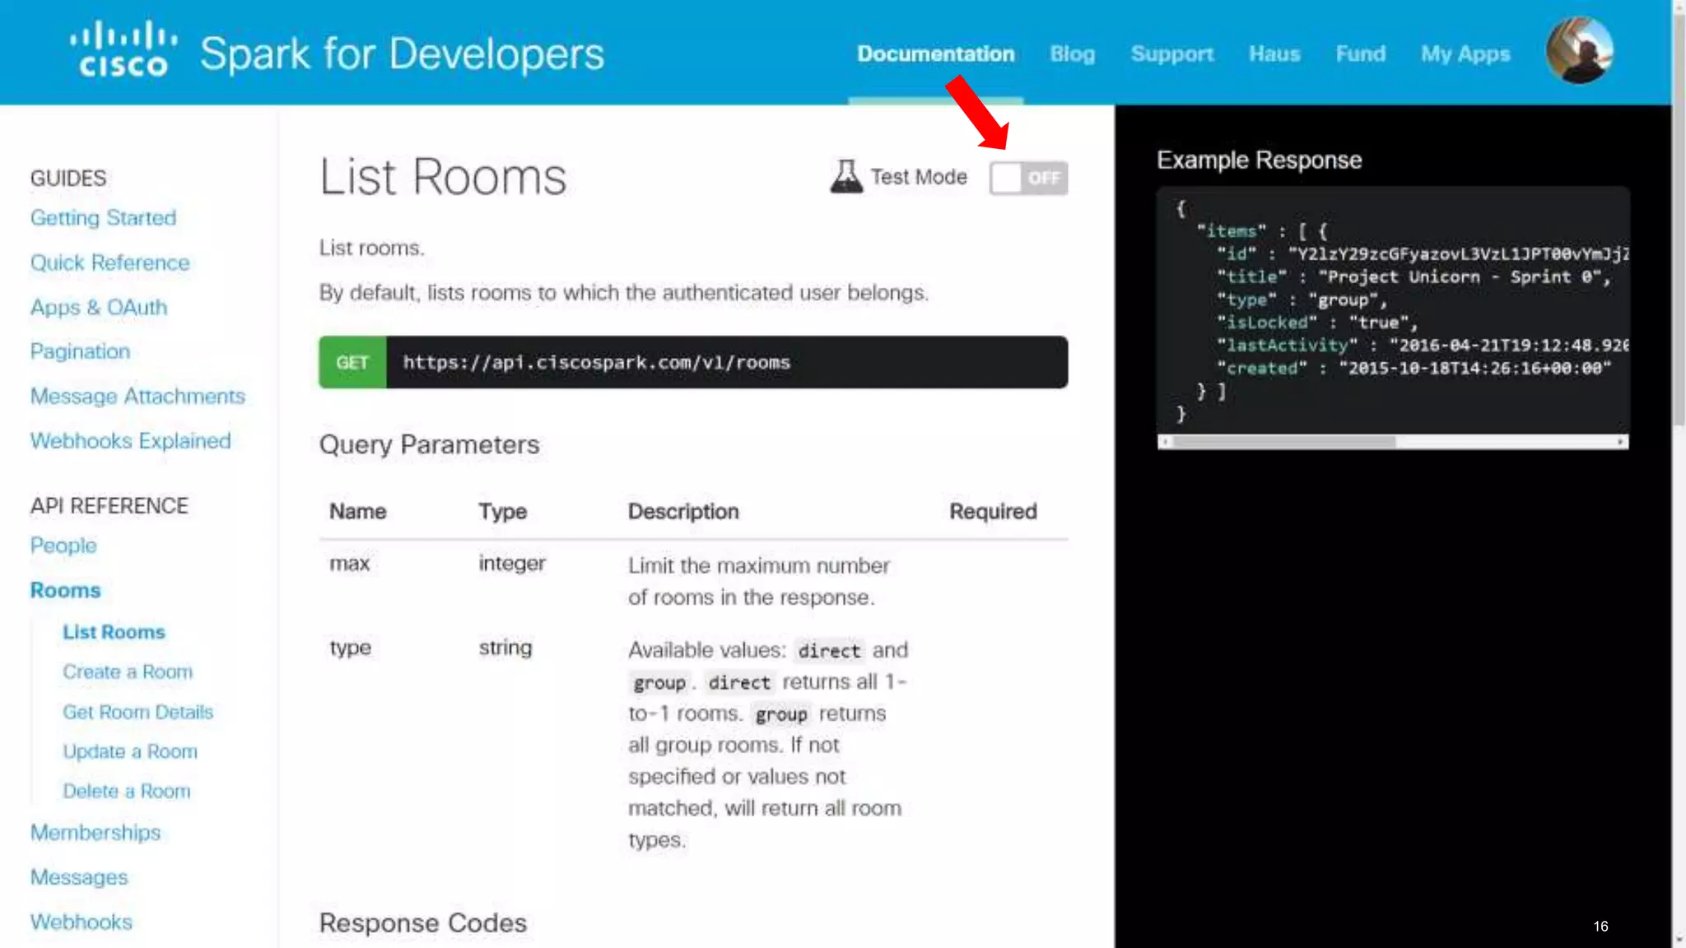Click the example response horizontal scrollbar thumb
The height and width of the screenshot is (948, 1686).
pyautogui.click(x=1284, y=442)
